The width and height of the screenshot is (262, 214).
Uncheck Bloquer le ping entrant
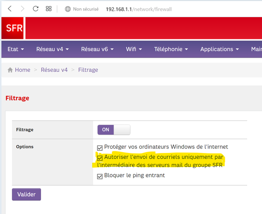[100, 176]
